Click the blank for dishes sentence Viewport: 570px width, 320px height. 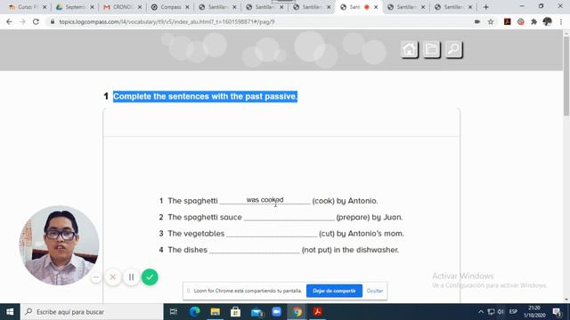(255, 249)
